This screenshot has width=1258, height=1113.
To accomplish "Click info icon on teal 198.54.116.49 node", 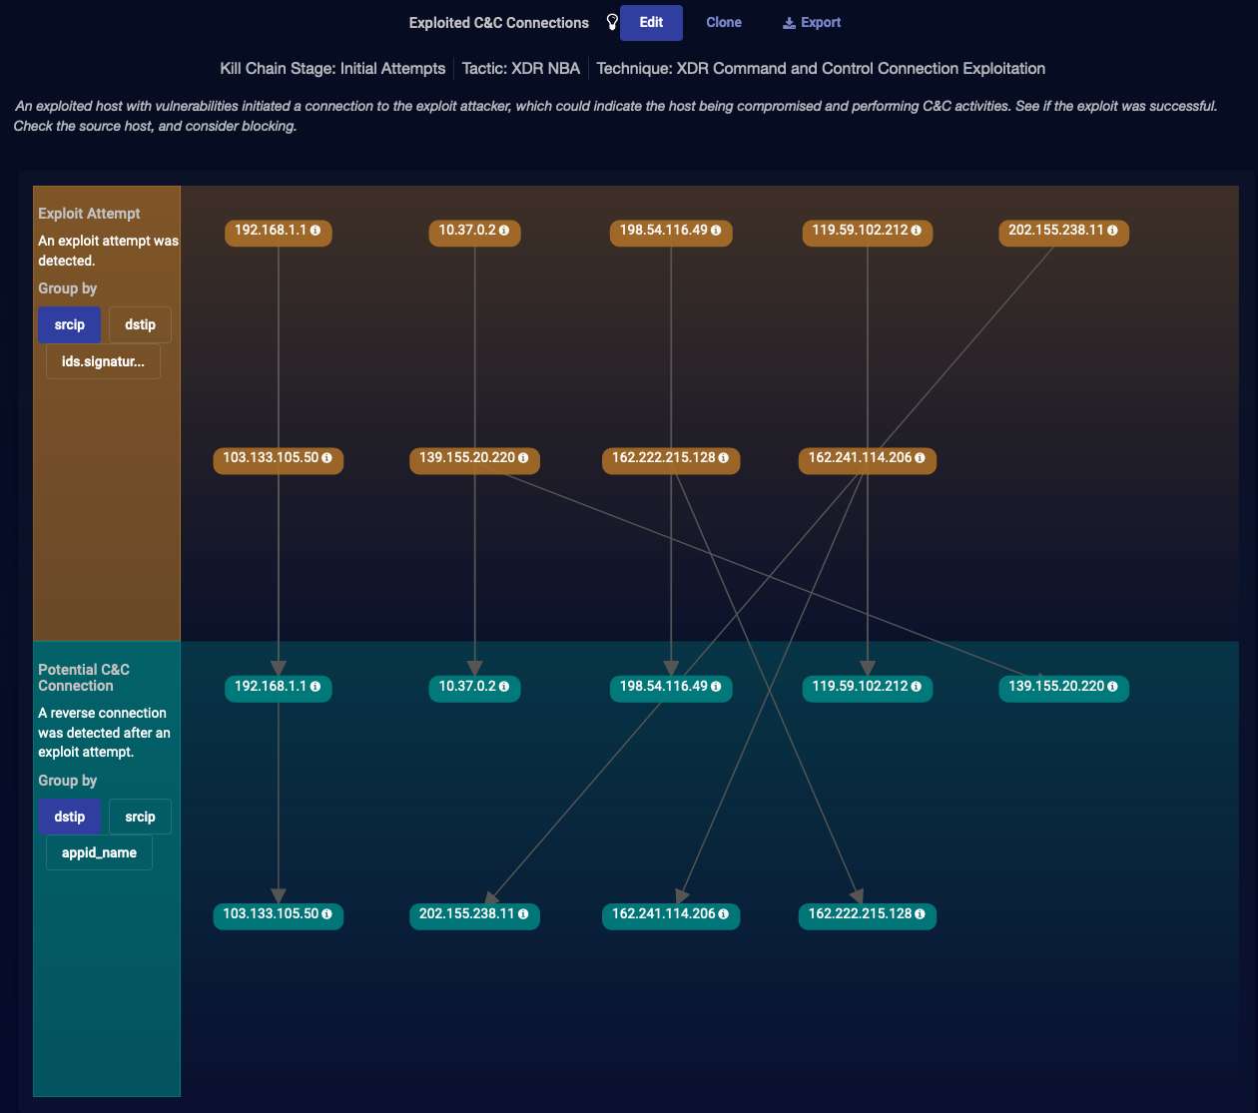I will pos(716,687).
